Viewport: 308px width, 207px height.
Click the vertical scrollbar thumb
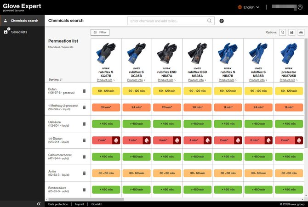pos(306,93)
